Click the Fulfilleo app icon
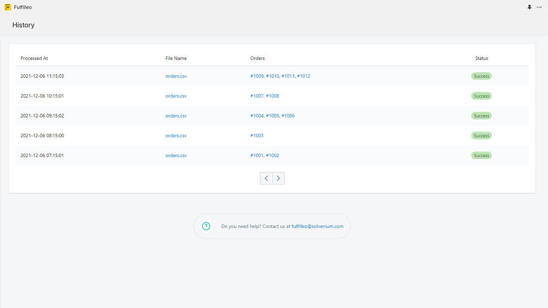The image size is (548, 308). coord(7,7)
